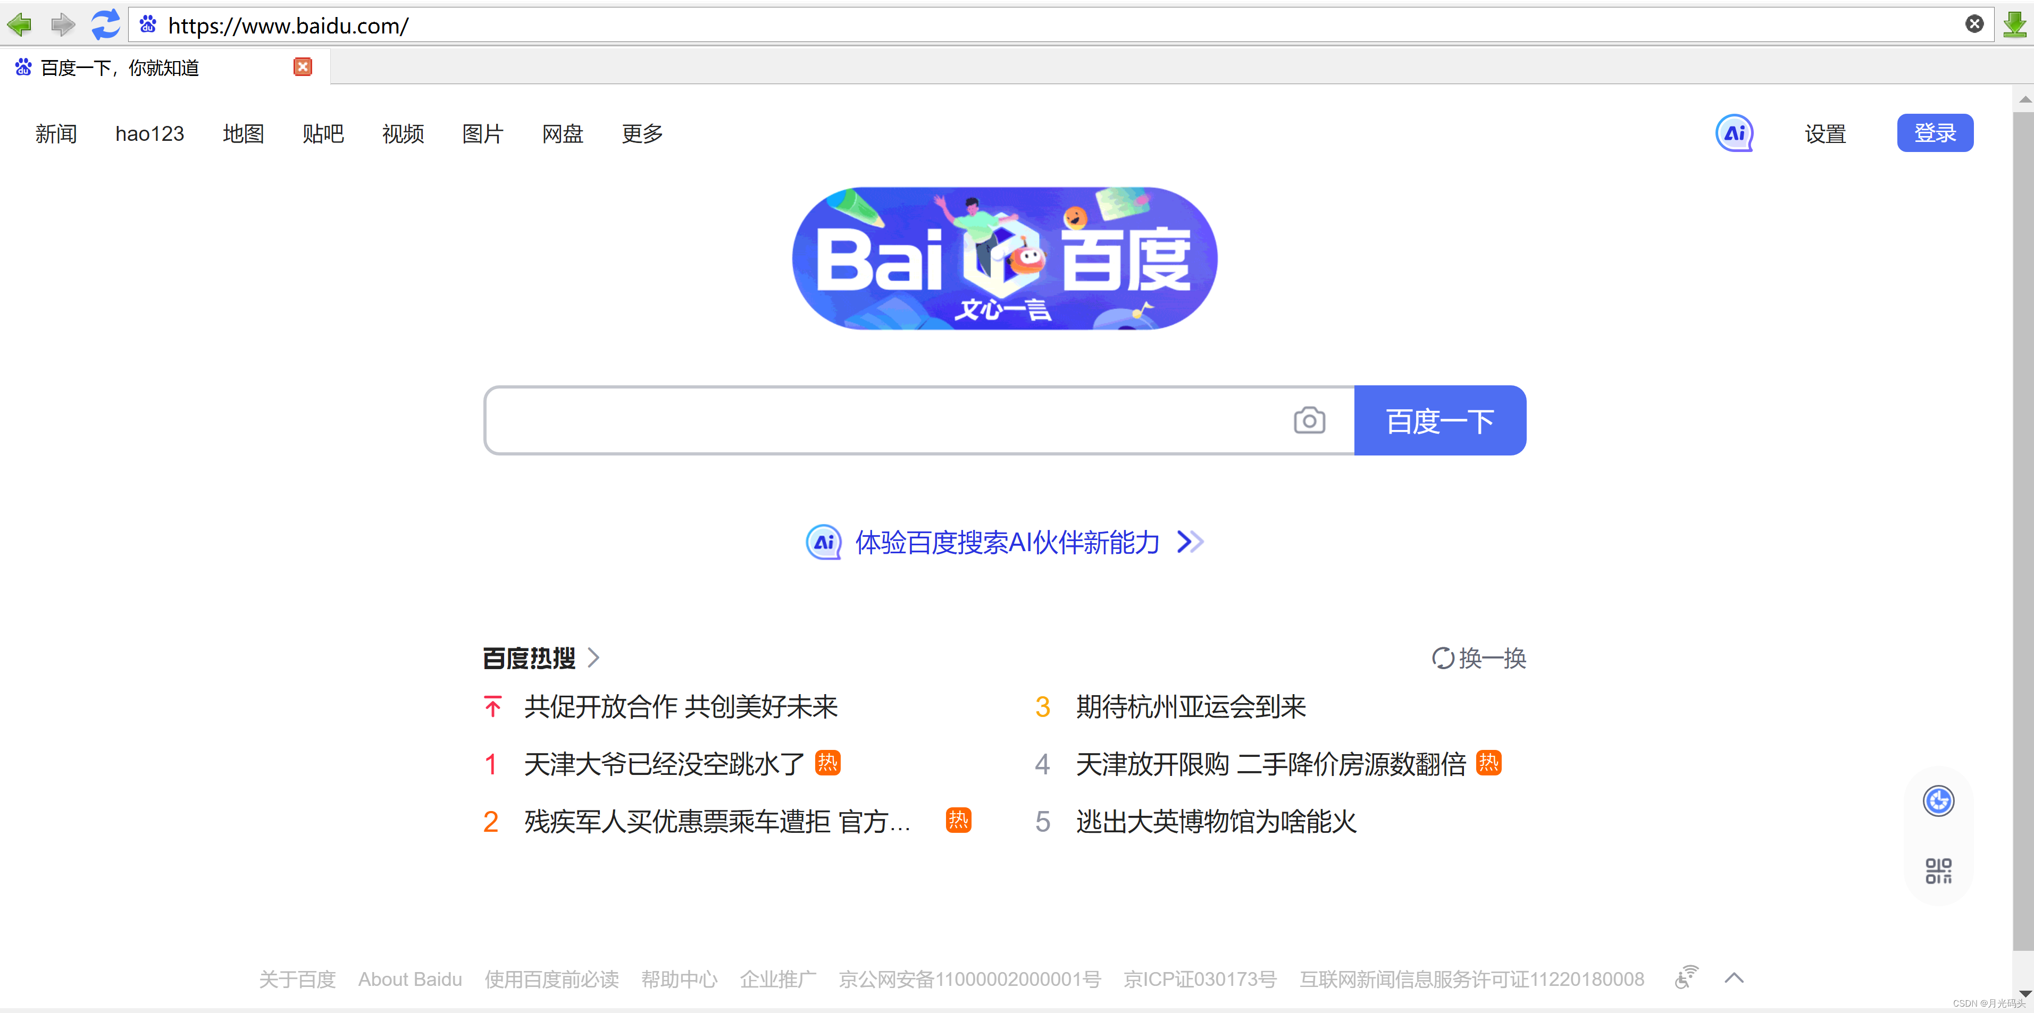The width and height of the screenshot is (2034, 1013).
Task: Open the 设置 settings menu
Action: pyautogui.click(x=1825, y=134)
